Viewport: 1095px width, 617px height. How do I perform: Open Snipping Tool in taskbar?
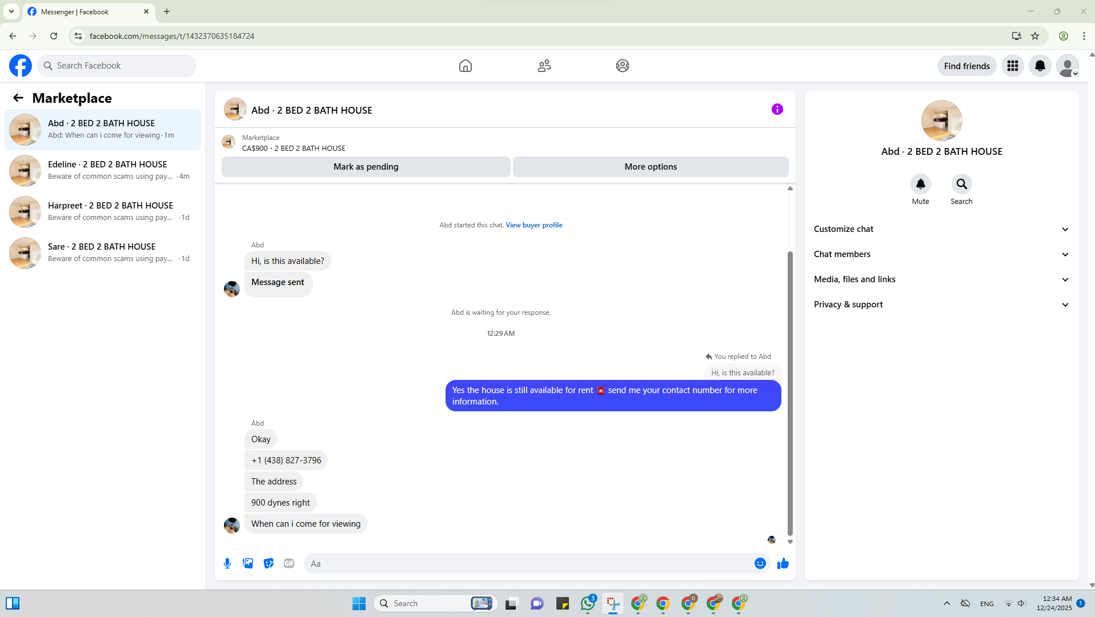613,603
